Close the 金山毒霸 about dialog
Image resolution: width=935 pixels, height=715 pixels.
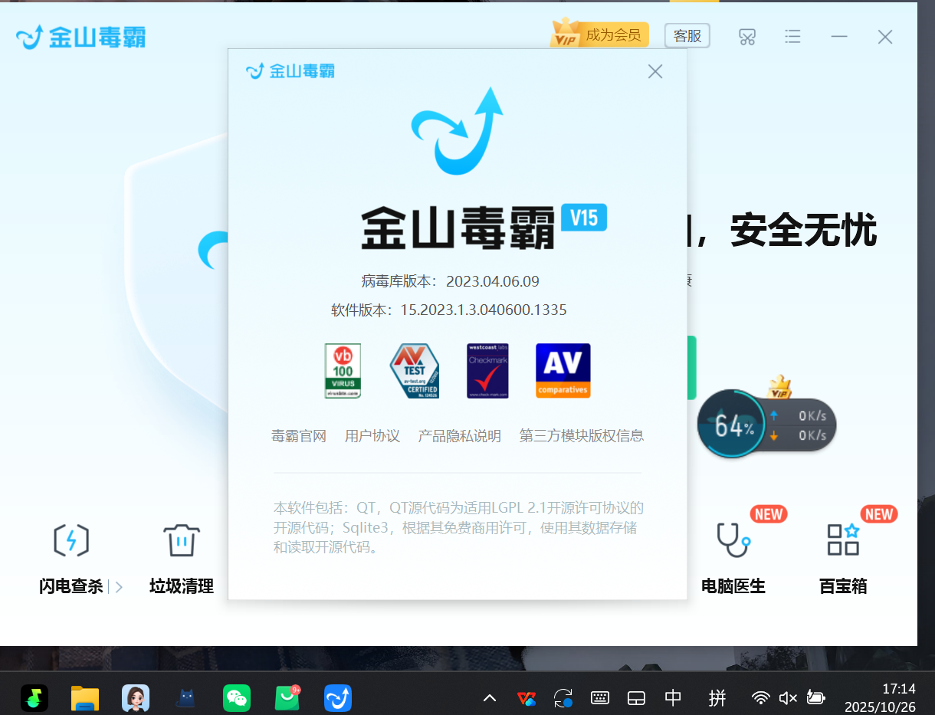coord(655,71)
